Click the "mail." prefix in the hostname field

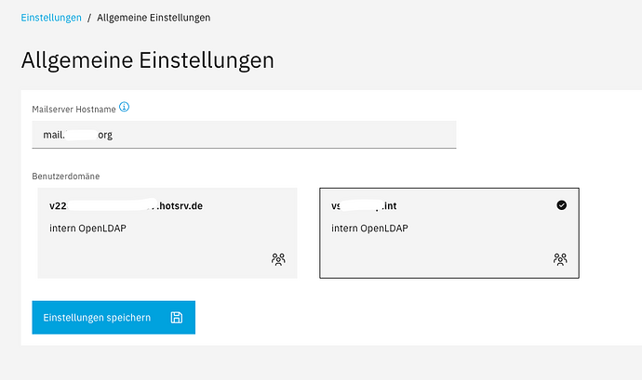(53, 135)
